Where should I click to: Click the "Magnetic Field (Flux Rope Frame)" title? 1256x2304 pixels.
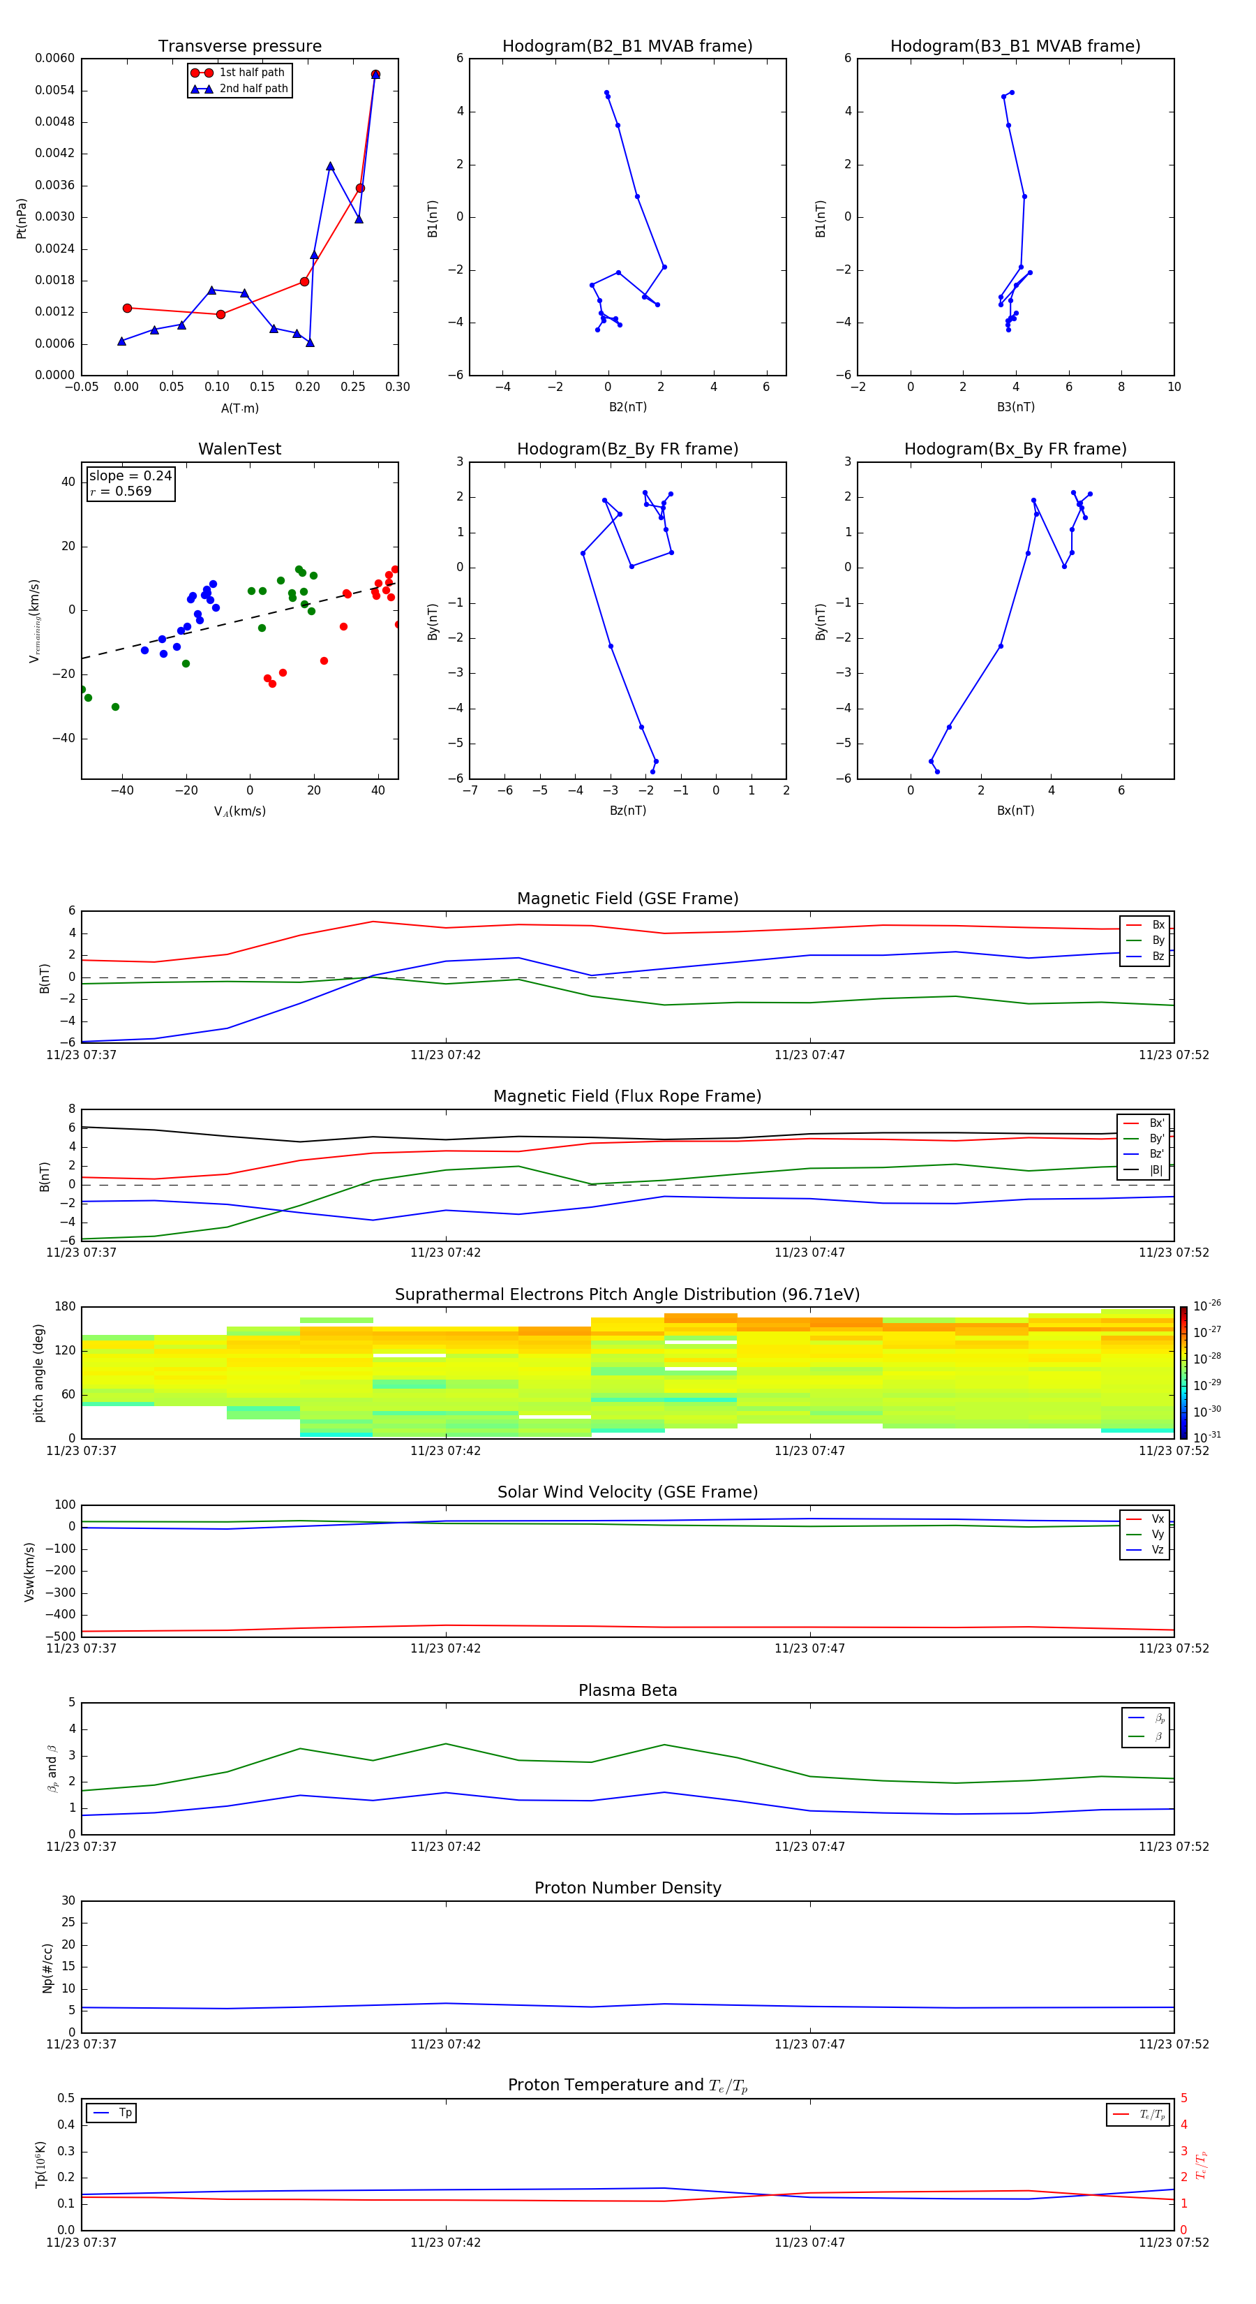click(x=627, y=1097)
